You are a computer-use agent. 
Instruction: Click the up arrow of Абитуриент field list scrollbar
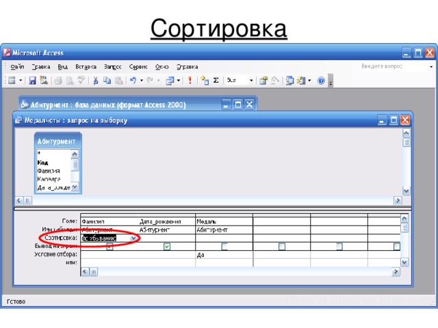click(x=75, y=154)
